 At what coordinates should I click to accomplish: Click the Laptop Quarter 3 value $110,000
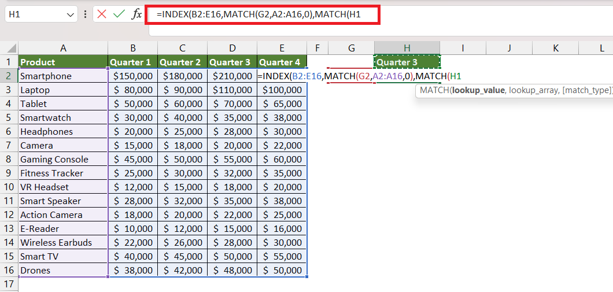(x=232, y=90)
